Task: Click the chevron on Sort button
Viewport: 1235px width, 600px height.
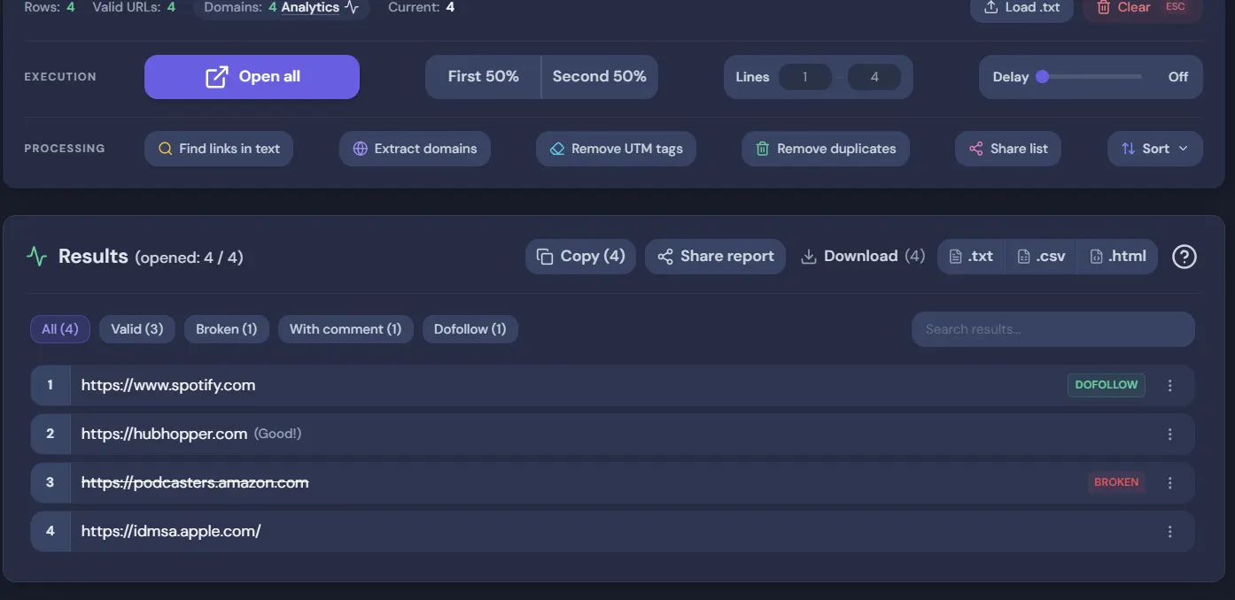Action: pos(1183,149)
